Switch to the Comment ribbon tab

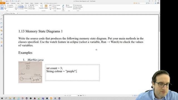click(13, 3)
